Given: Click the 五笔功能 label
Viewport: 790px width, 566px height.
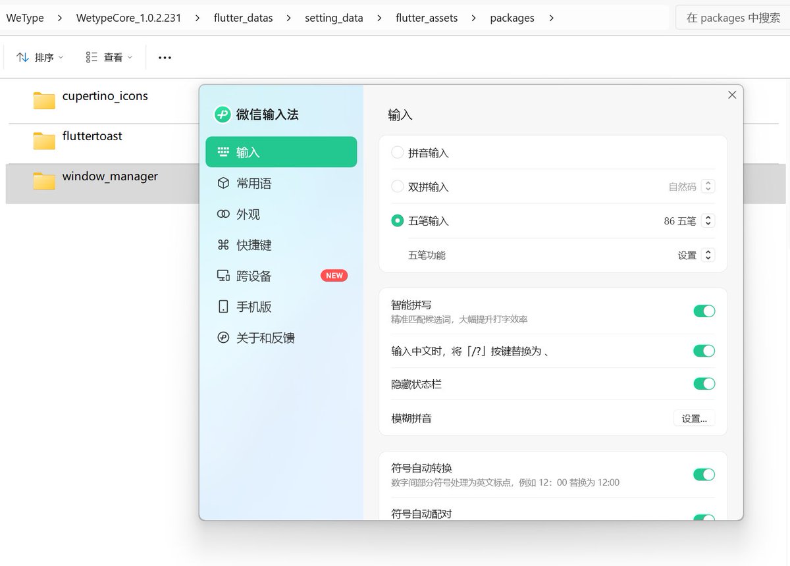Looking at the screenshot, I should (427, 255).
